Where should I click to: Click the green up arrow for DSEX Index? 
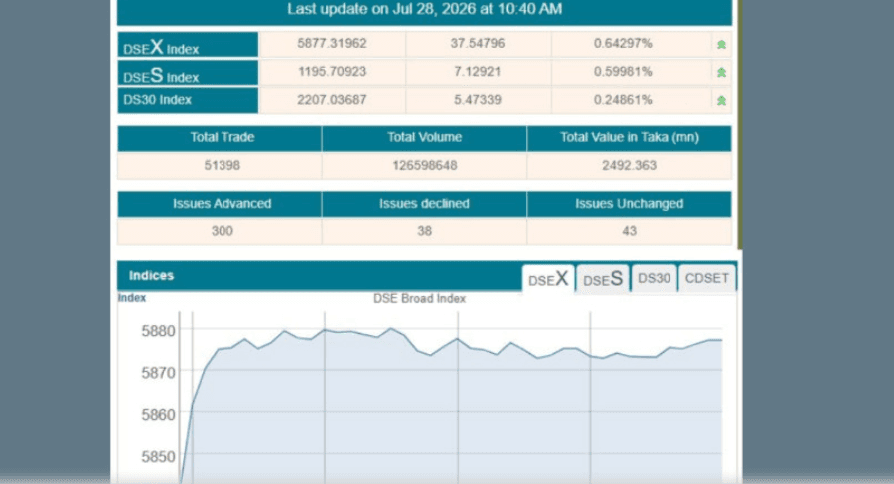click(721, 45)
